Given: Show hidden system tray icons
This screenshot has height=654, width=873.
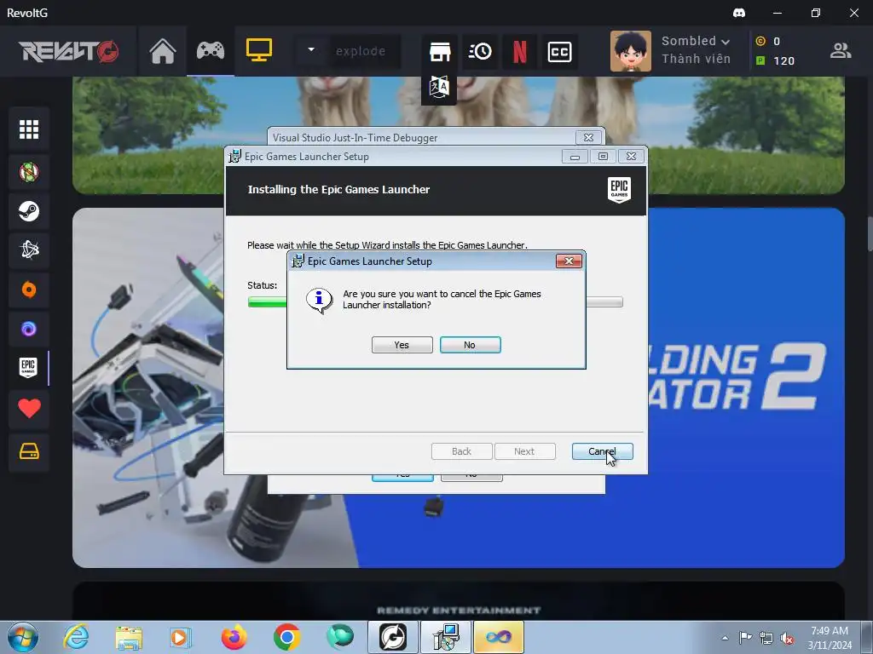Looking at the screenshot, I should (x=725, y=638).
